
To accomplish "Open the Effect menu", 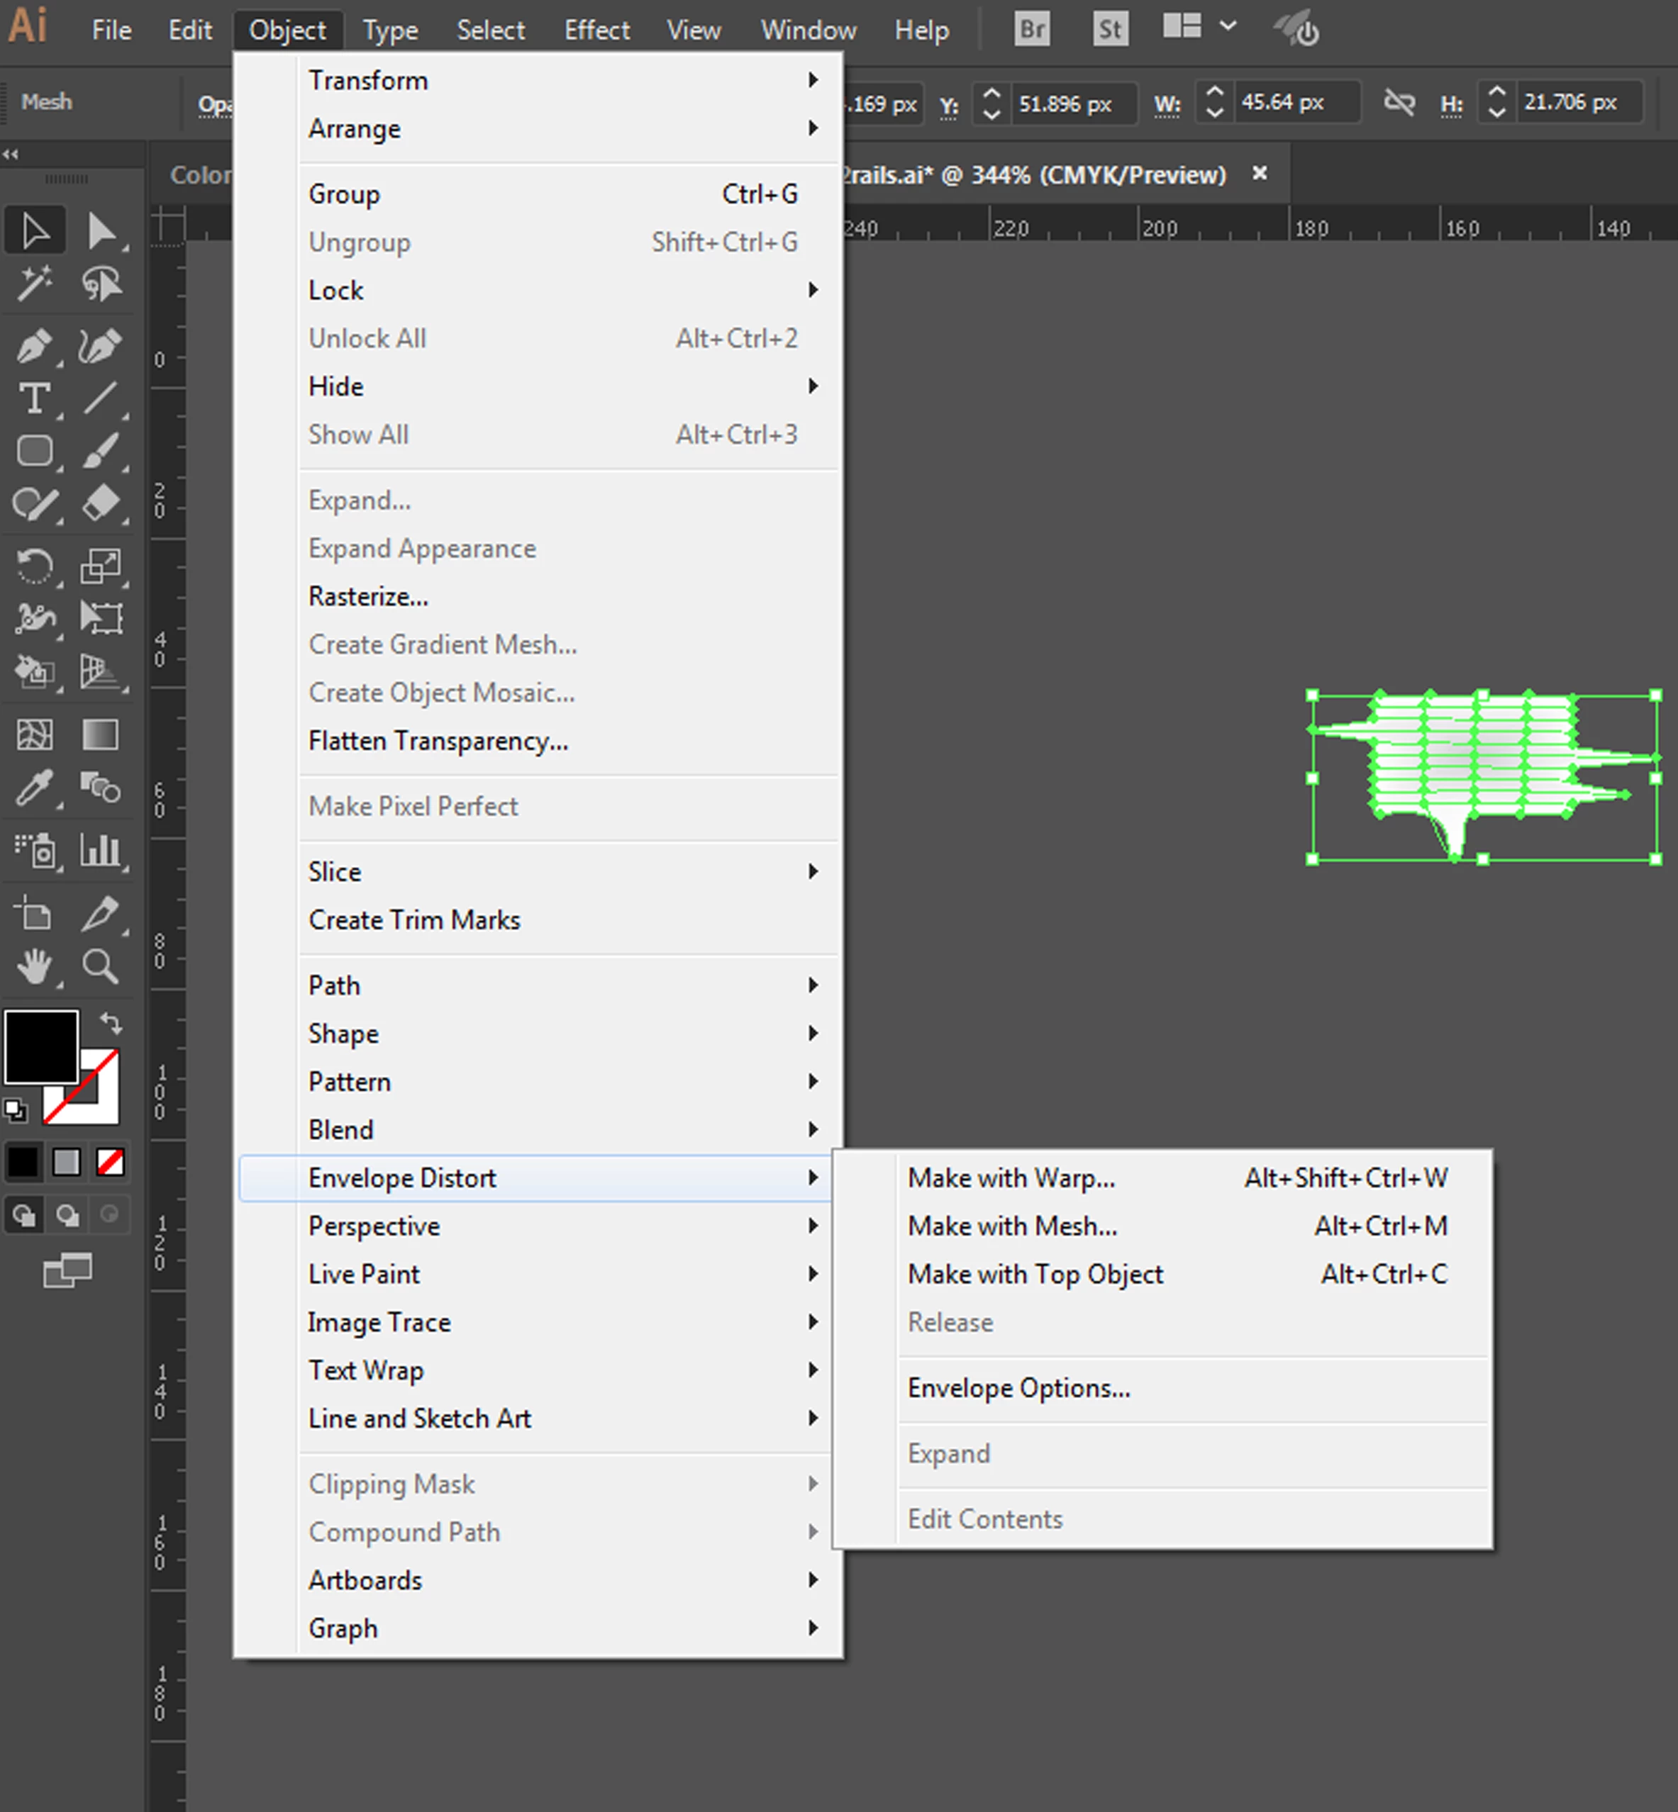I will pos(596,30).
